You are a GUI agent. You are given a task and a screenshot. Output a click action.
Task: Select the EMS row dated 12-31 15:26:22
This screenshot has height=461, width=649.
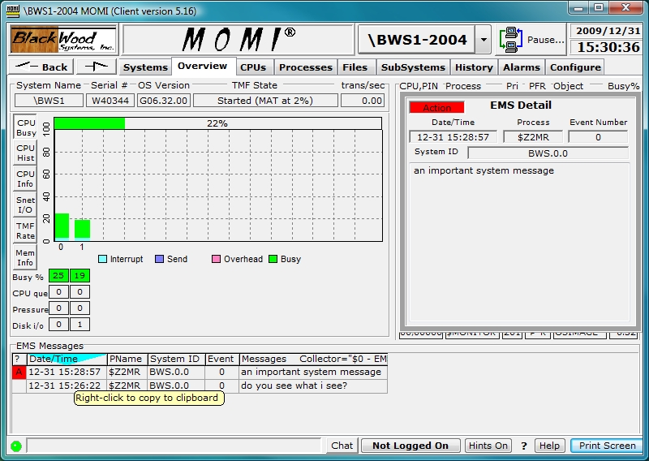[x=200, y=386]
